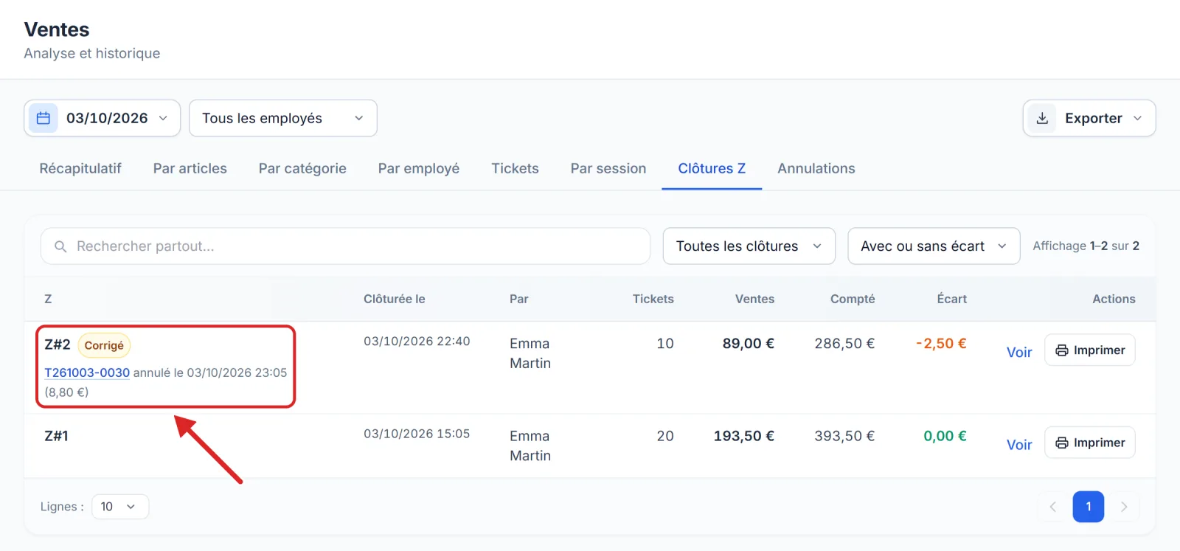Select the Clôtures Z tab
Viewport: 1180px width, 551px height.
coord(712,168)
